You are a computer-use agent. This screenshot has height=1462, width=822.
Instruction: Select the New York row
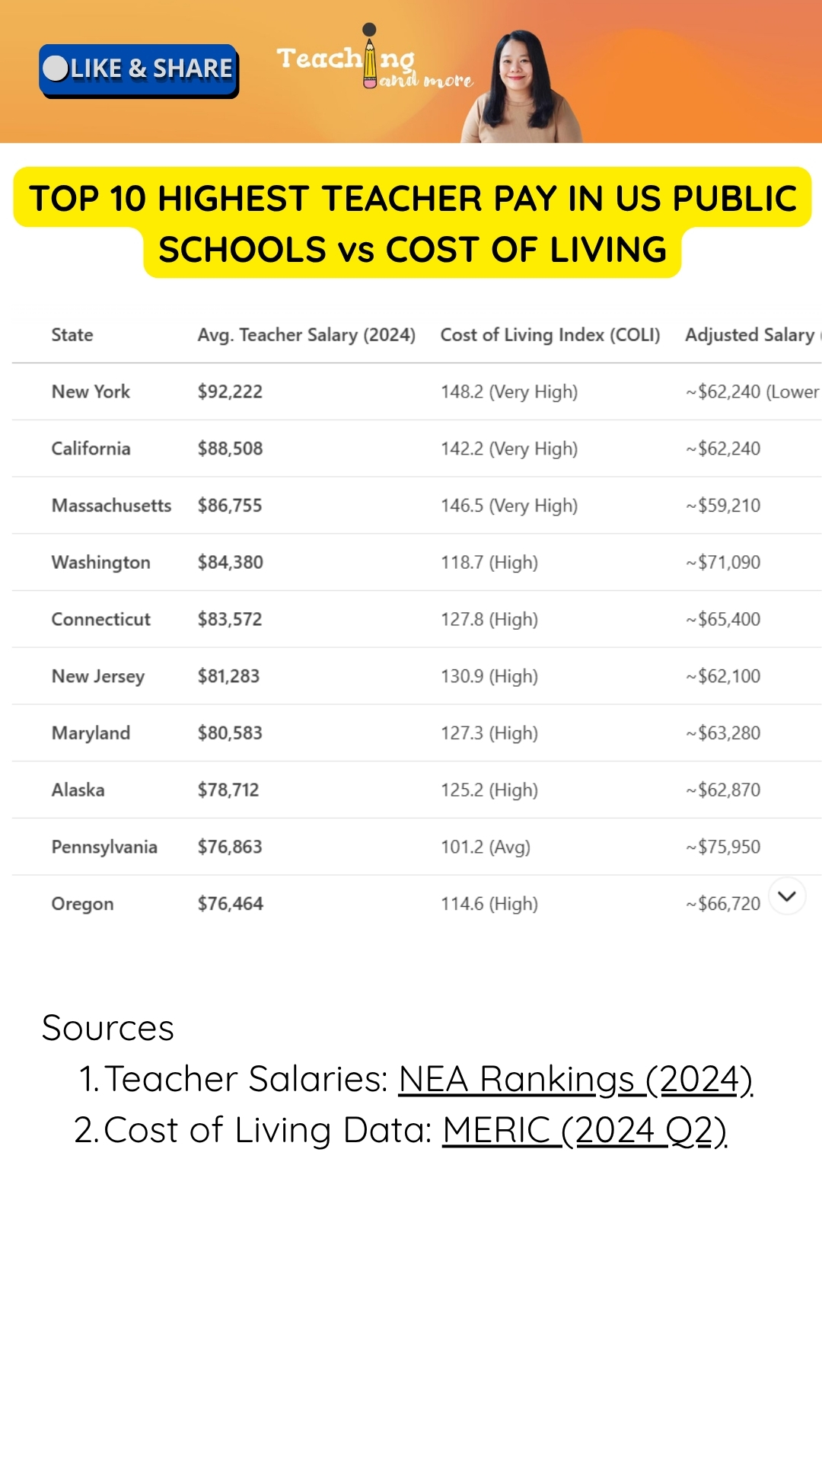click(417, 391)
